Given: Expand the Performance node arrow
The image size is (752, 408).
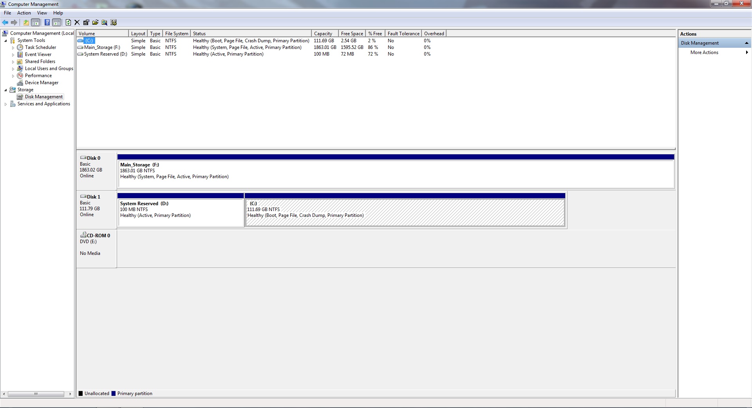Looking at the screenshot, I should [13, 76].
